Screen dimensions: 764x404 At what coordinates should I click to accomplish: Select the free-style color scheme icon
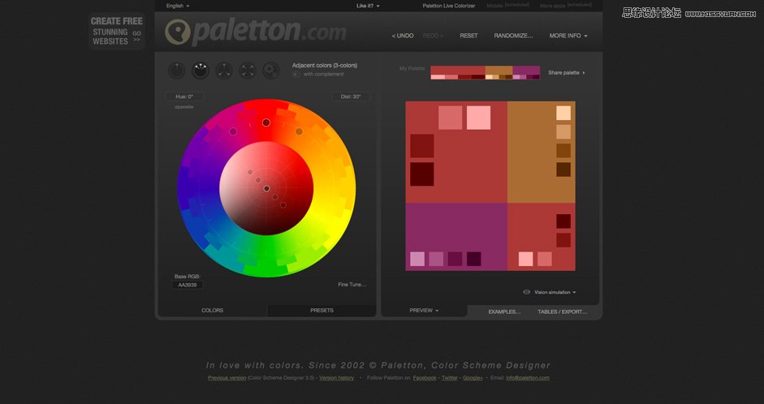pos(271,71)
